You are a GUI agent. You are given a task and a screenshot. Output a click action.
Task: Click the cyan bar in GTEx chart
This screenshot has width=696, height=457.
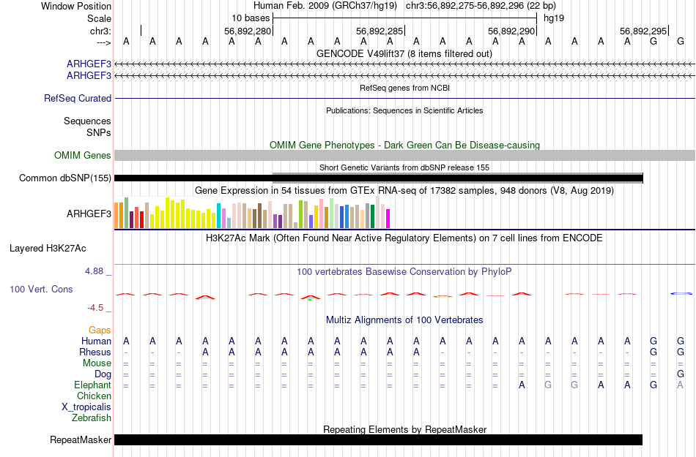(218, 216)
